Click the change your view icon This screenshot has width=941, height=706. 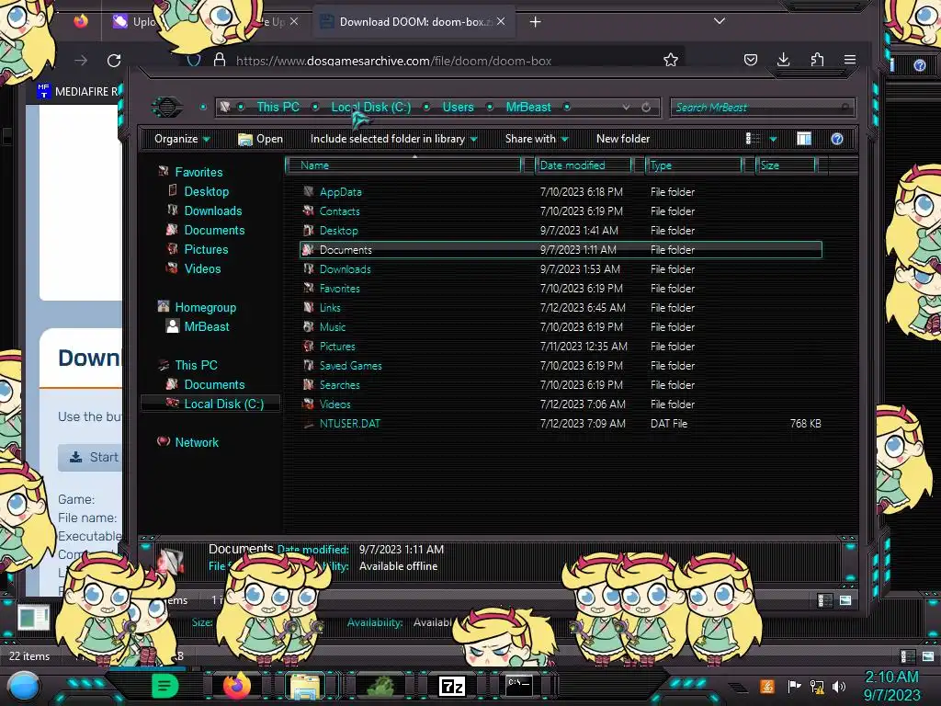coord(753,139)
